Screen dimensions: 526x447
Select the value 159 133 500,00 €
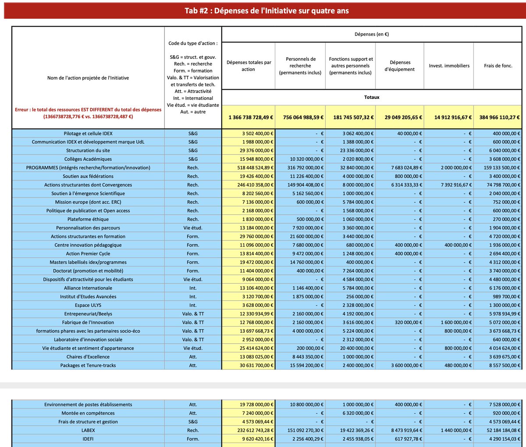coord(498,168)
